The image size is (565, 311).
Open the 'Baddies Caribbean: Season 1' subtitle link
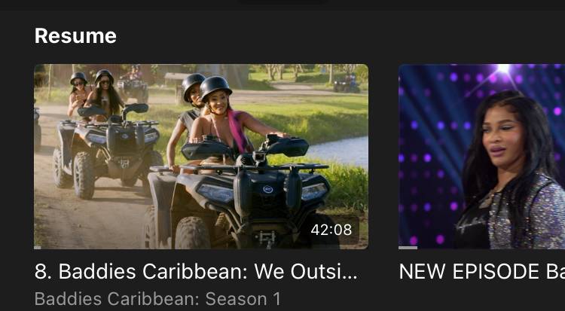click(x=157, y=299)
